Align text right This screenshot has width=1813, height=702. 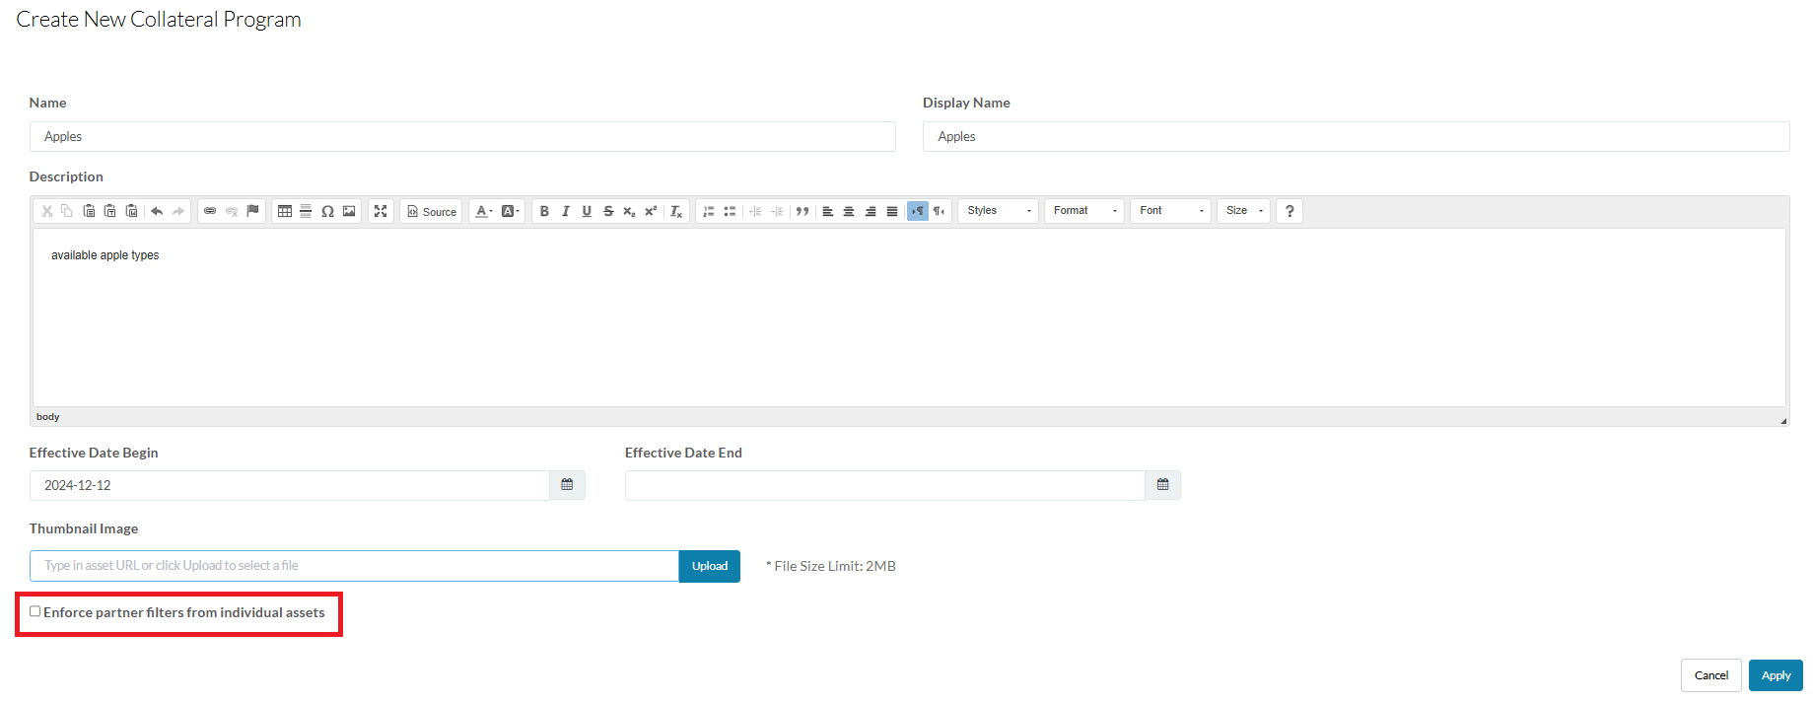pos(871,211)
